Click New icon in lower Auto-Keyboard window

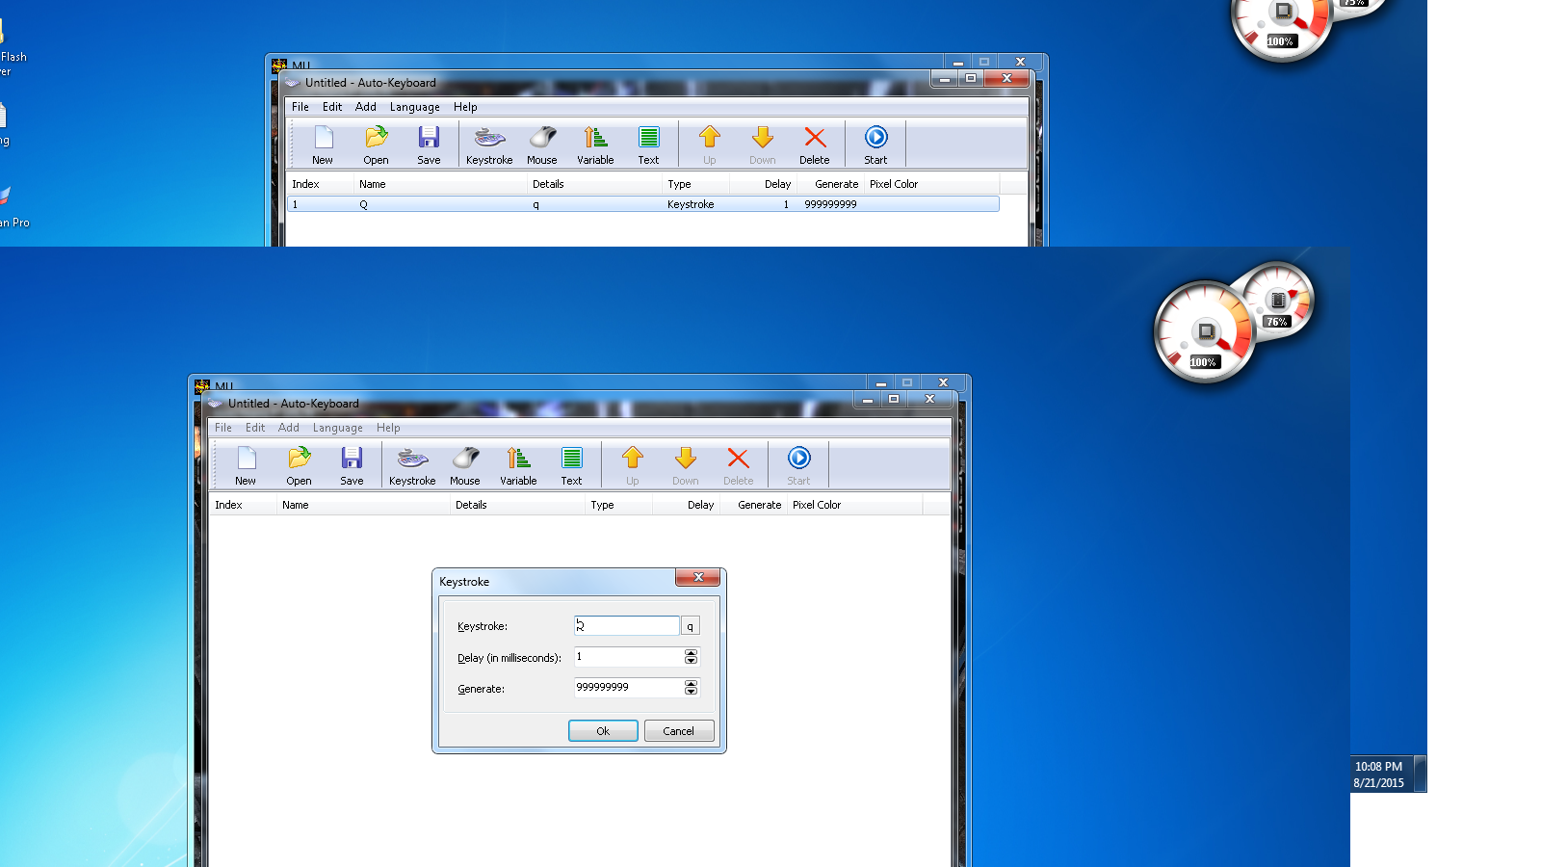pos(246,465)
